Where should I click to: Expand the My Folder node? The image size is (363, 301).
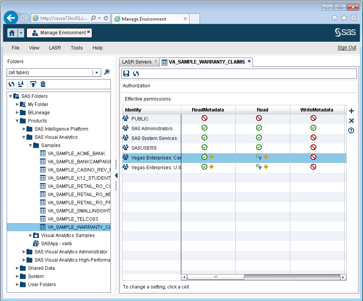[17, 104]
